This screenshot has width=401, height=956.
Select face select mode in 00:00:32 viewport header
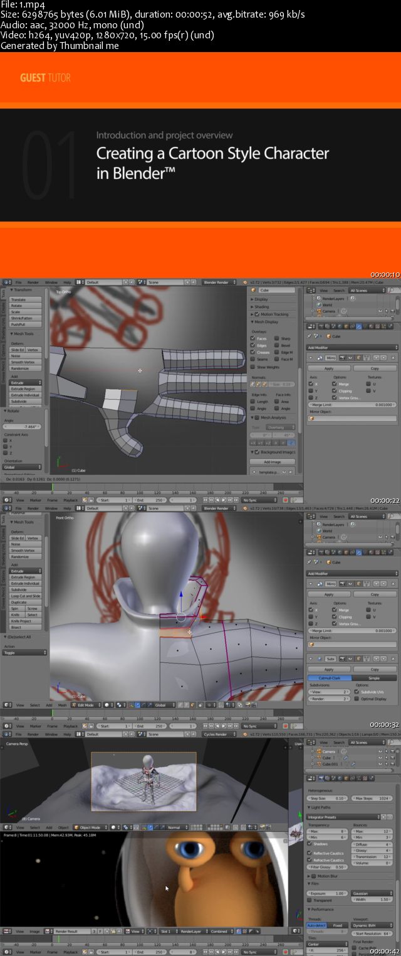tap(193, 705)
